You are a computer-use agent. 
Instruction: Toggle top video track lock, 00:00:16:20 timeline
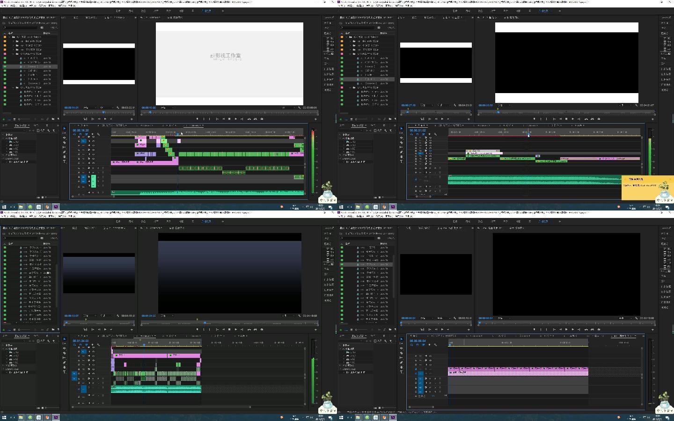tap(79, 137)
